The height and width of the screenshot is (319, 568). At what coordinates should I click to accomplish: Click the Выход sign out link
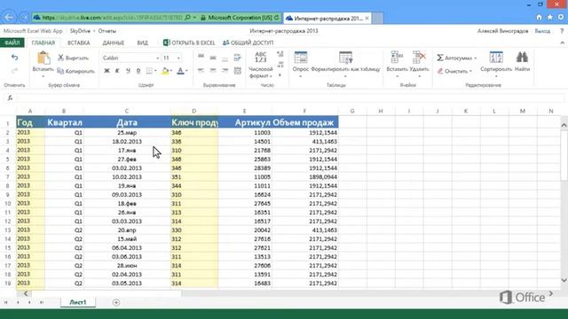pyautogui.click(x=542, y=31)
